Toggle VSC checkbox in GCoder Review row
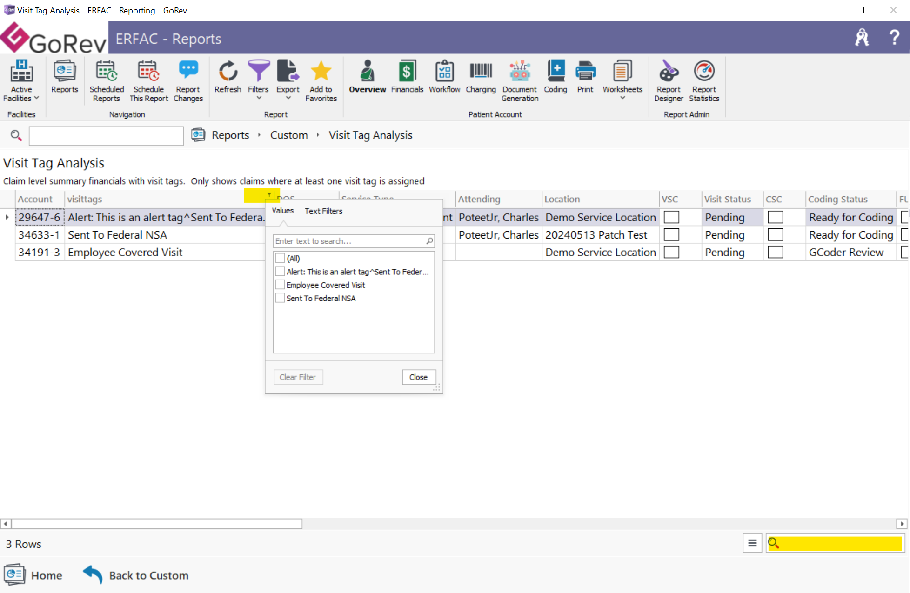This screenshot has height=593, width=910. coord(671,252)
